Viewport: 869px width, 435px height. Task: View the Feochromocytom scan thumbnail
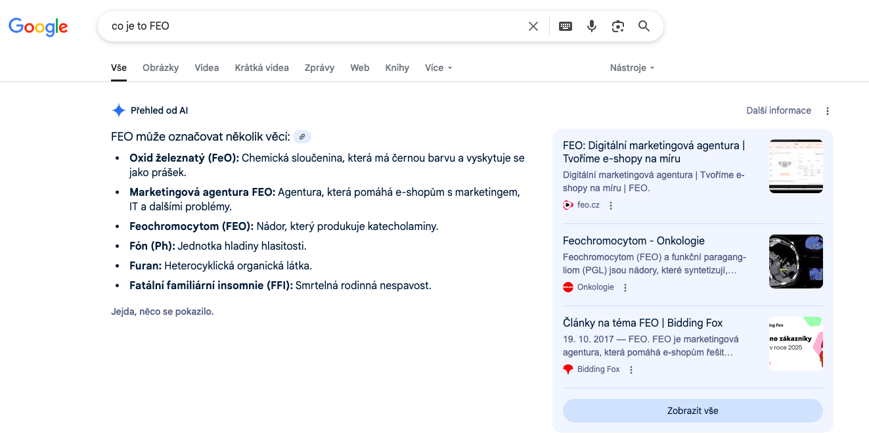[796, 262]
